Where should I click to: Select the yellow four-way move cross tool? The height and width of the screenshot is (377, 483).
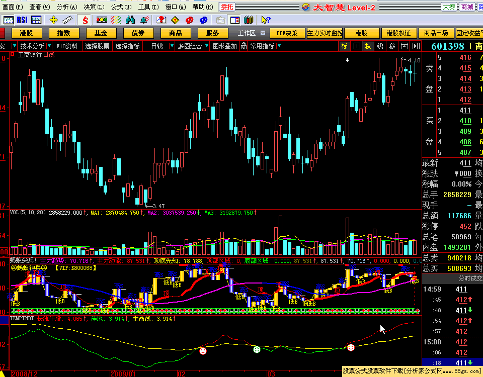tap(54, 20)
